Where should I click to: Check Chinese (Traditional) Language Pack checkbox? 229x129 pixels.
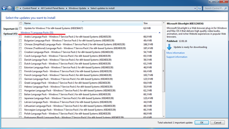(20, 48)
